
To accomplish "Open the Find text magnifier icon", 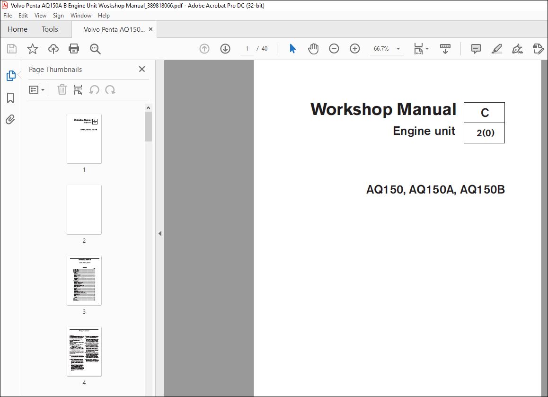I will [x=95, y=49].
